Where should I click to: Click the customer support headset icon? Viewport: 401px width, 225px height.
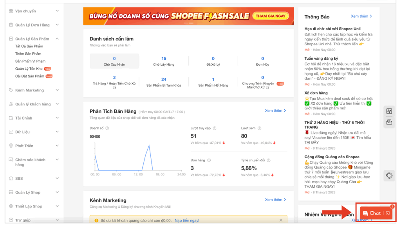click(x=389, y=175)
